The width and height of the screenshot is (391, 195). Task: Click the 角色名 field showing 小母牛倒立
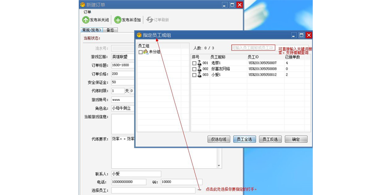(123, 108)
